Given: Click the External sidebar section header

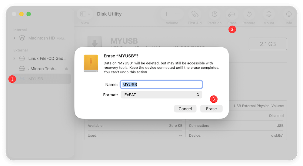Looking at the screenshot, I should [x=21, y=50].
